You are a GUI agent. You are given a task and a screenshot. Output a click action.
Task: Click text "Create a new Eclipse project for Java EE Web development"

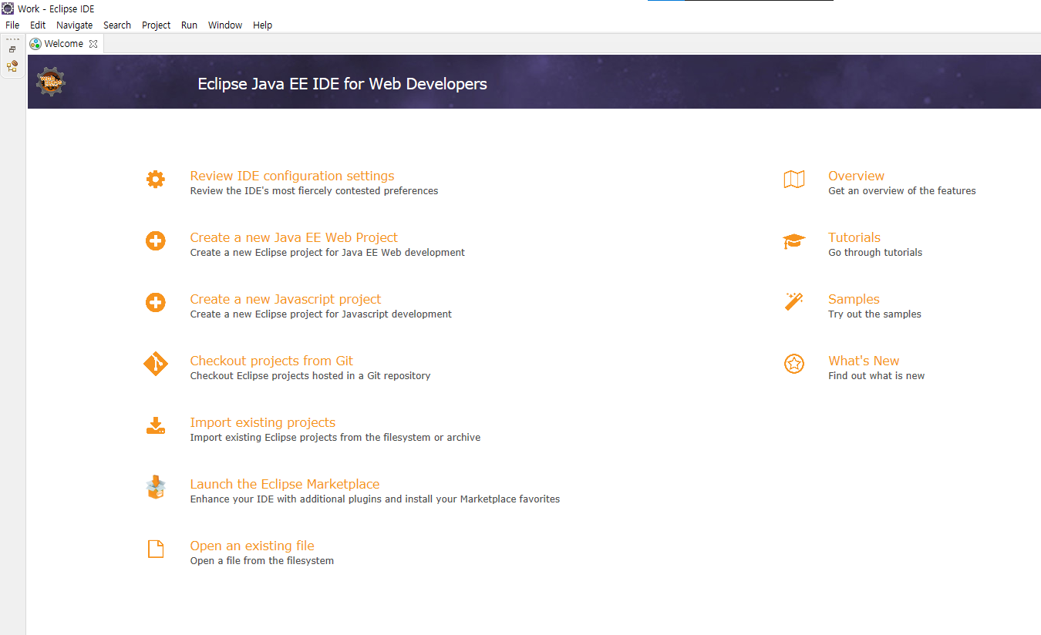328,253
